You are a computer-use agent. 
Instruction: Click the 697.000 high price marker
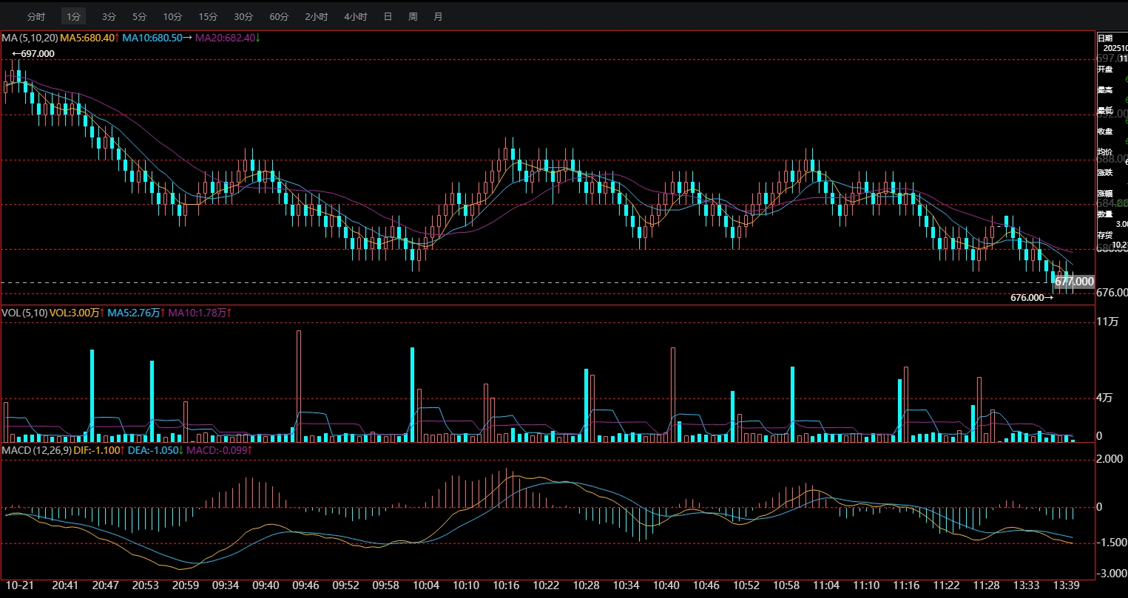pos(33,53)
